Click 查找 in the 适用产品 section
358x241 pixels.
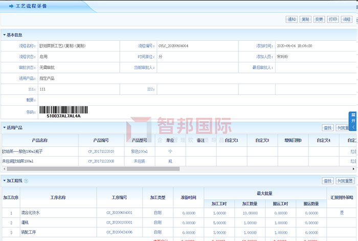tap(327, 128)
